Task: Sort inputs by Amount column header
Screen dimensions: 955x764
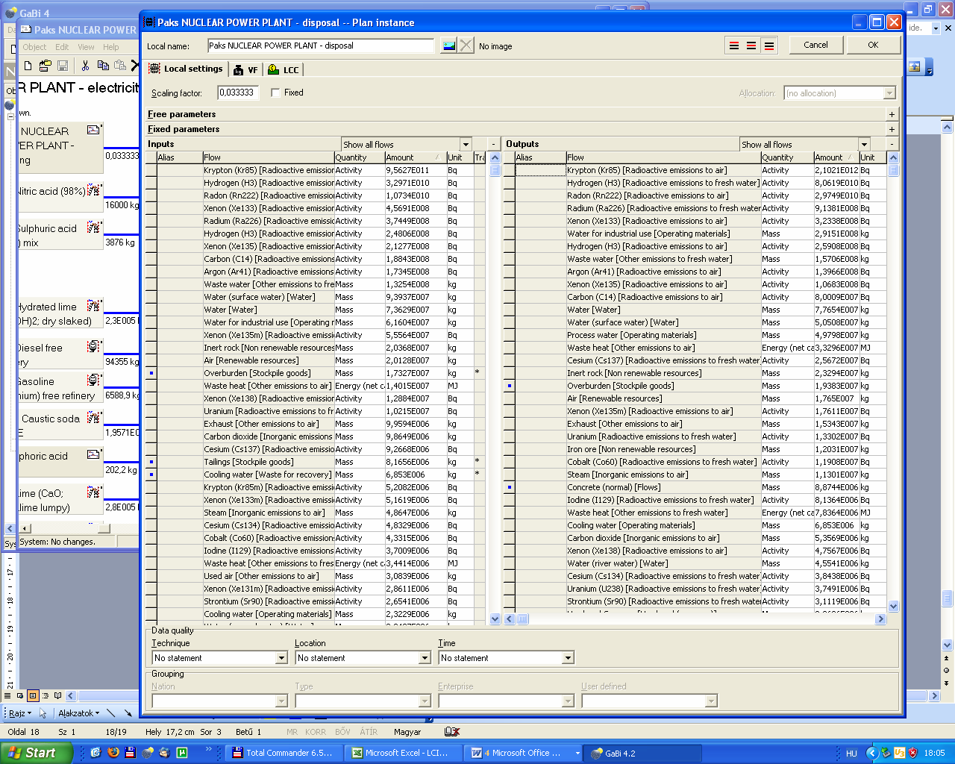Action: point(415,157)
